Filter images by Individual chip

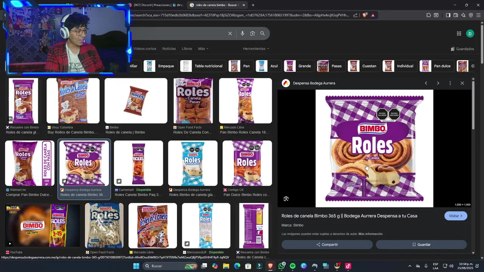(400, 66)
